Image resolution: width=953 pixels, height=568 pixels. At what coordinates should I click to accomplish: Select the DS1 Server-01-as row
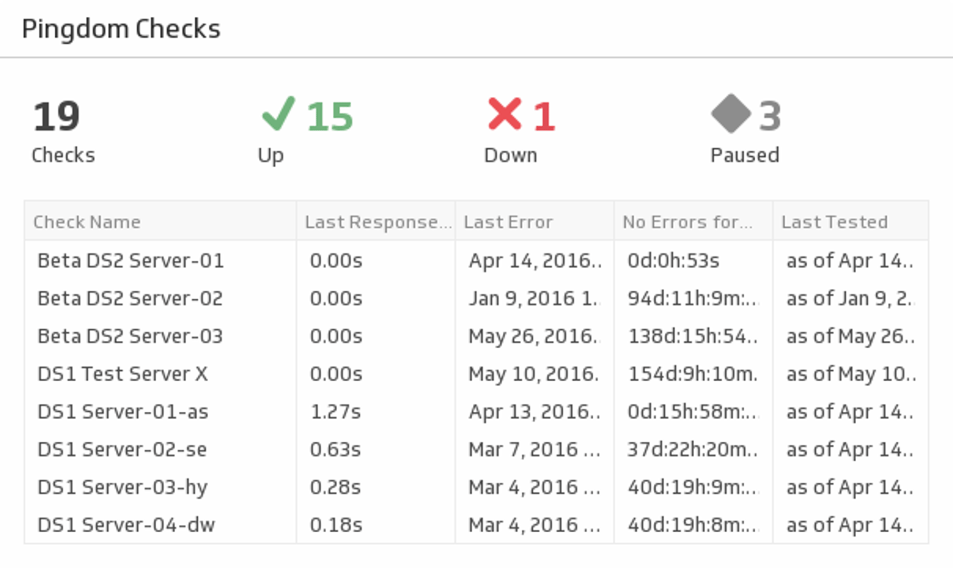[x=123, y=412]
